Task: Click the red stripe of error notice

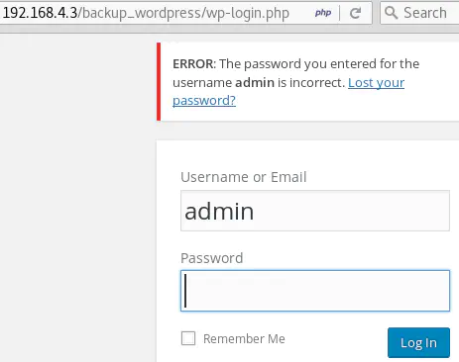Action: [x=159, y=81]
